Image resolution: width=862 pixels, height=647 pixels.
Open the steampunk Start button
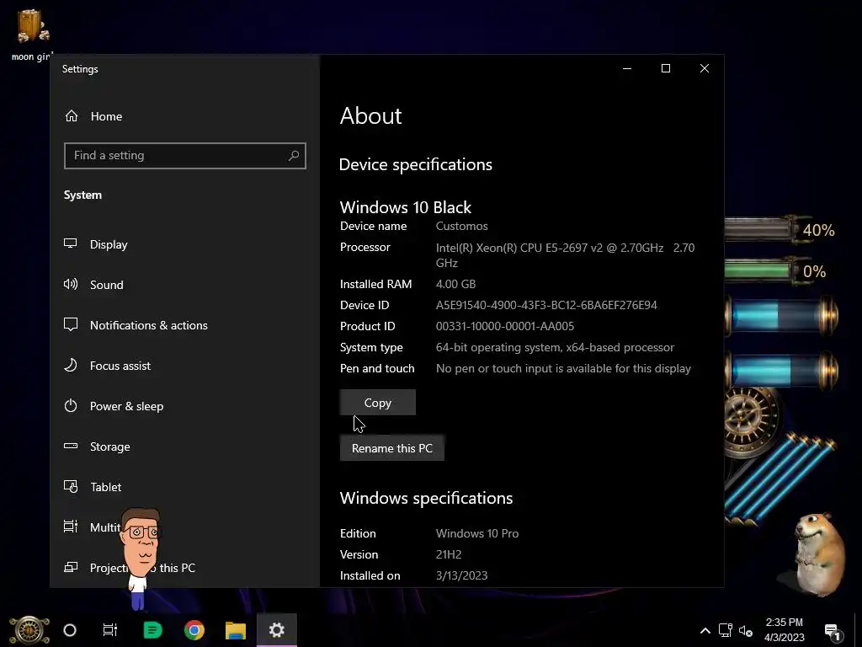29,630
